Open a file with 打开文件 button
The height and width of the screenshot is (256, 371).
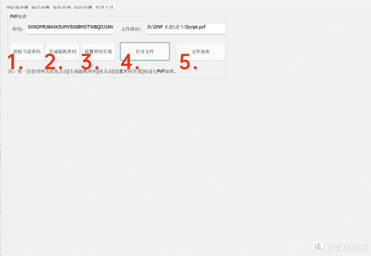145,51
